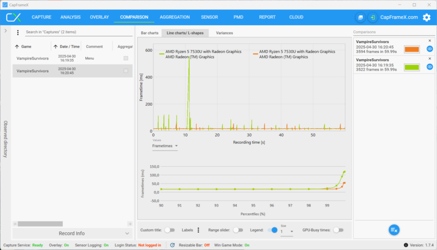Screen dimensions: 437x250
Task: Click the 'Not logged in' status
Action: (x=150, y=245)
